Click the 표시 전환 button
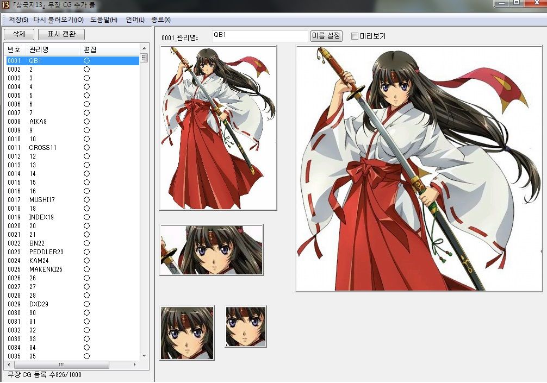Viewport: 547px width, 383px height. tap(61, 34)
